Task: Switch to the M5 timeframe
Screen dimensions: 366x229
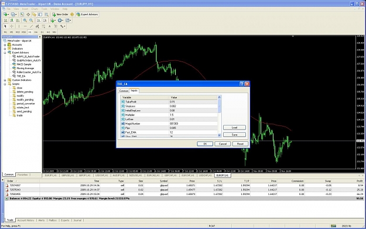Action: [x=12, y=32]
